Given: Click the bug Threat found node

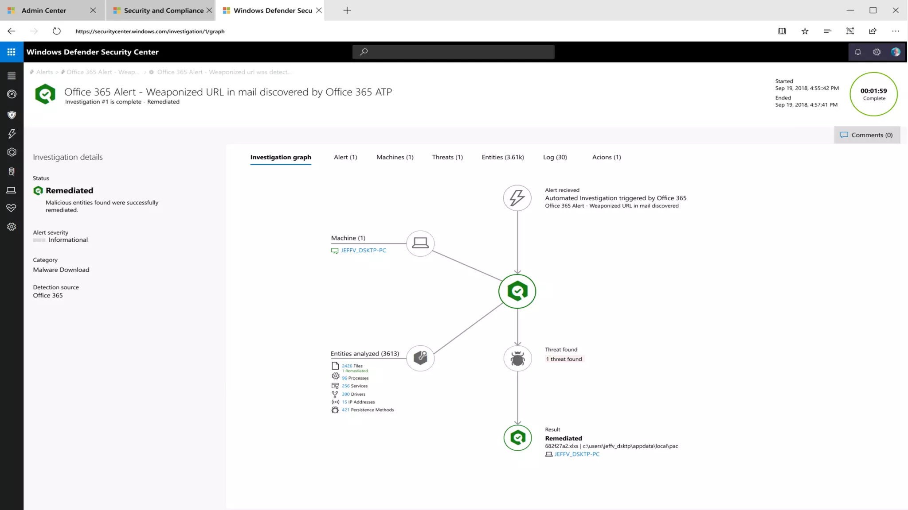Looking at the screenshot, I should coord(517,358).
